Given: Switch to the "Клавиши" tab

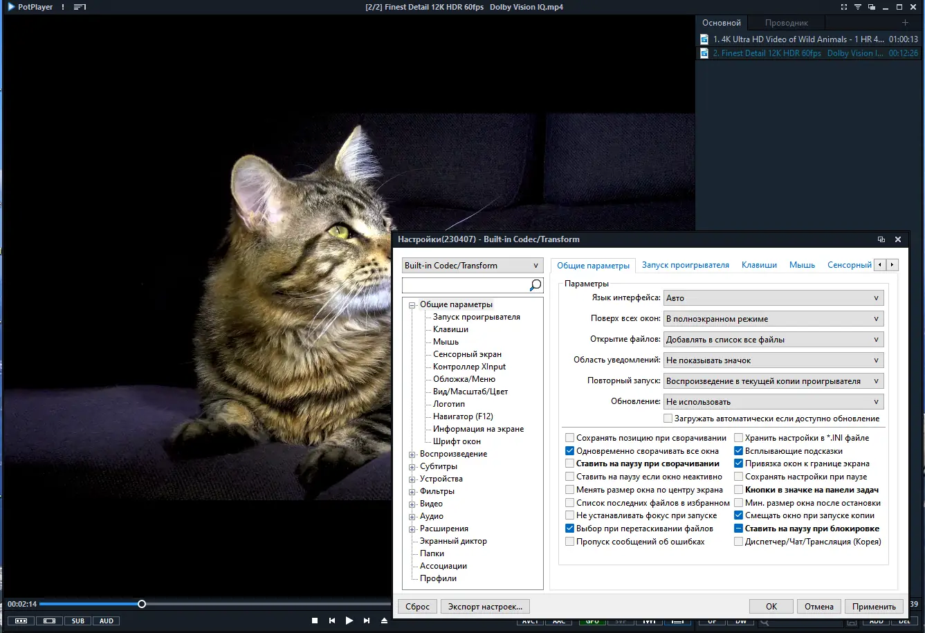Looking at the screenshot, I should [x=759, y=265].
